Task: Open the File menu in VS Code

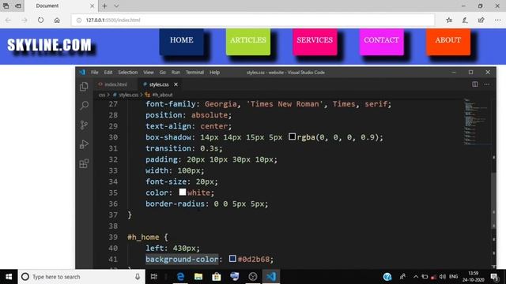Action: (95, 73)
